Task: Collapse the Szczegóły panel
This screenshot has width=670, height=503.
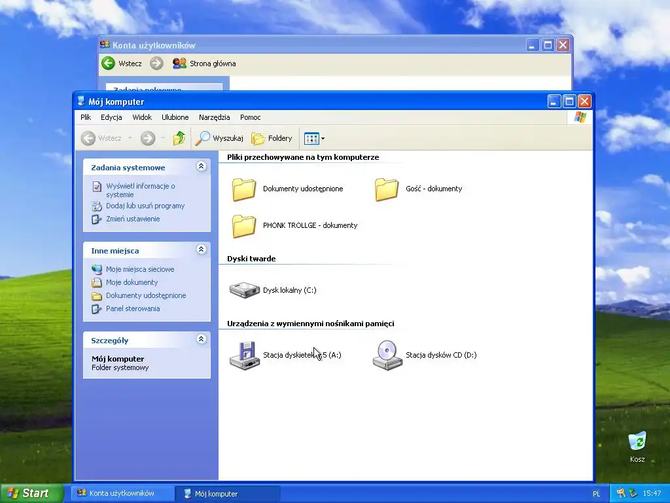Action: (202, 339)
